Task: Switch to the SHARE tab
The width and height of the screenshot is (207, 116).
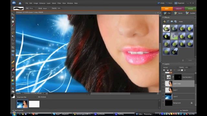Action: [191, 9]
